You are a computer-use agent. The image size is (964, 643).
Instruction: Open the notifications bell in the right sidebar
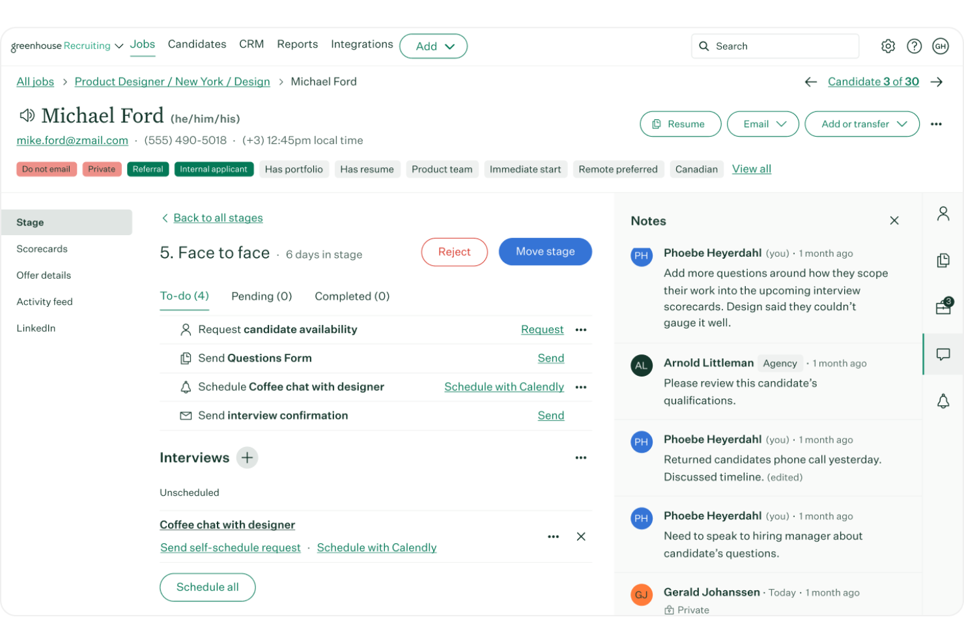943,401
